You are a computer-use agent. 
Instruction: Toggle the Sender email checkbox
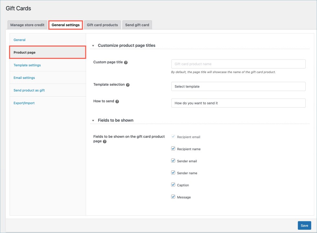coord(173,161)
